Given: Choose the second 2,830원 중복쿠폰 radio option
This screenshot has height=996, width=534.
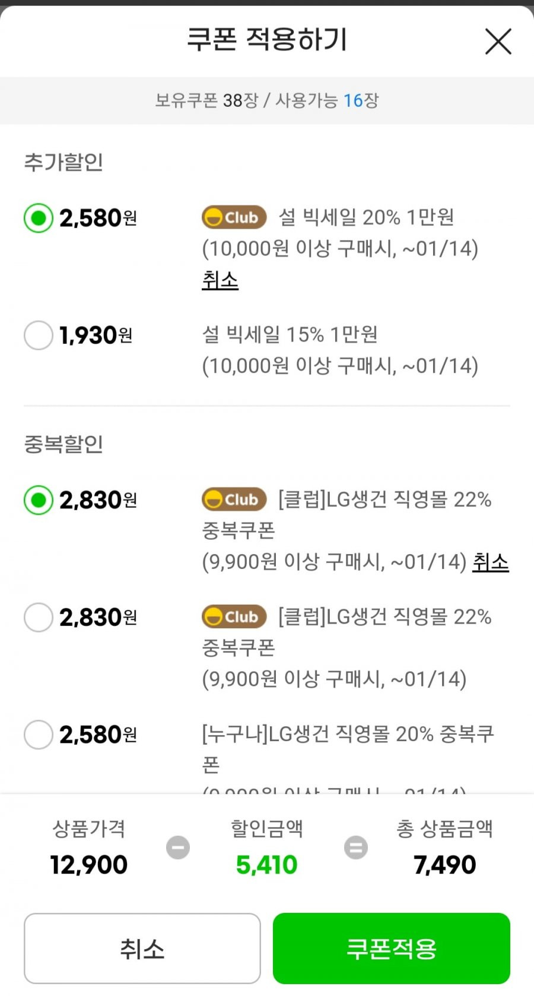Looking at the screenshot, I should (x=39, y=617).
